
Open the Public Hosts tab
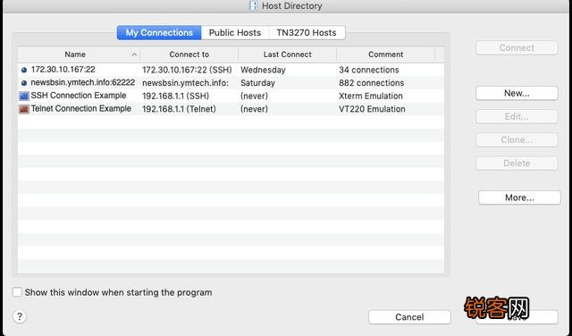[x=235, y=32]
